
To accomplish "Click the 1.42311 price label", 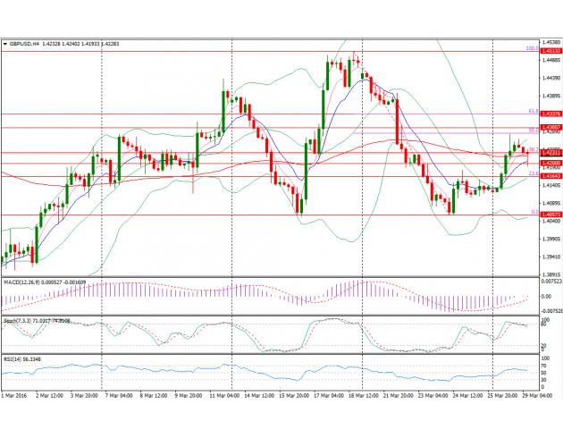I will (x=549, y=153).
